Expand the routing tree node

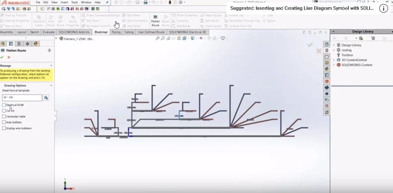[334, 50]
